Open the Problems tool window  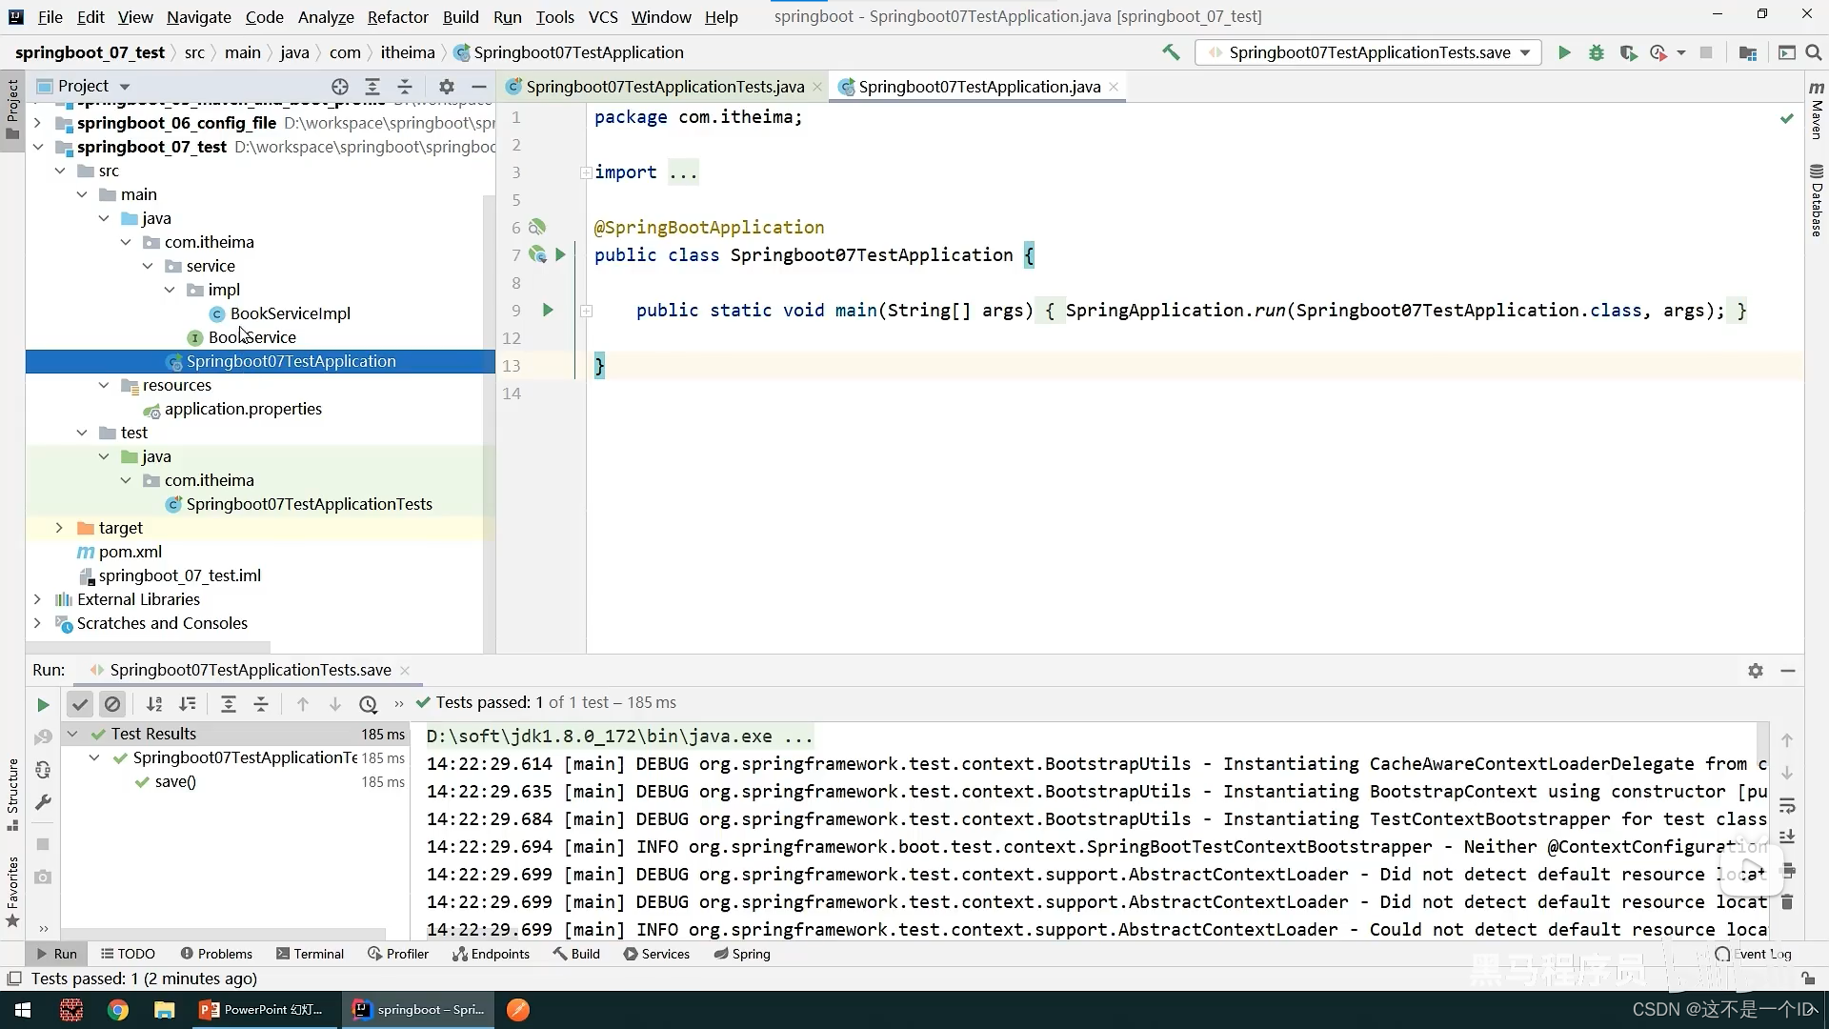[x=216, y=954]
